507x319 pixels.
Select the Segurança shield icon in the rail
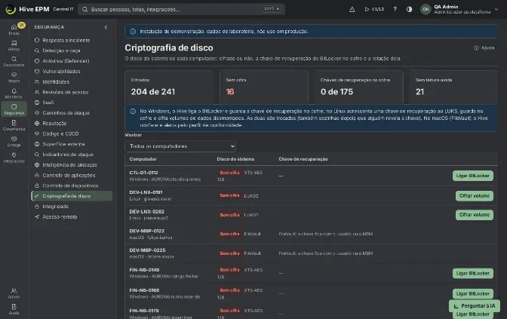coord(14,109)
